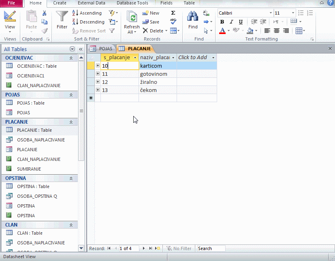Collapse the navigation pane with chevrons

[81, 49]
